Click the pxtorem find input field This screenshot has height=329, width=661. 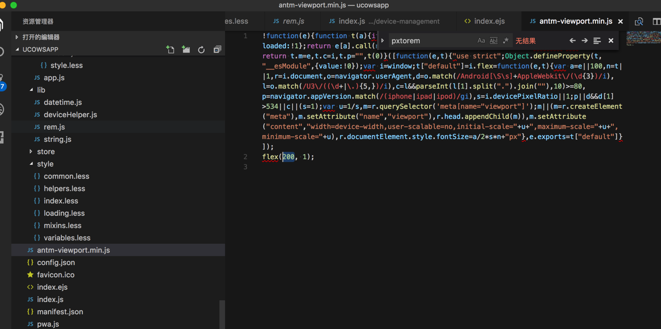click(429, 41)
